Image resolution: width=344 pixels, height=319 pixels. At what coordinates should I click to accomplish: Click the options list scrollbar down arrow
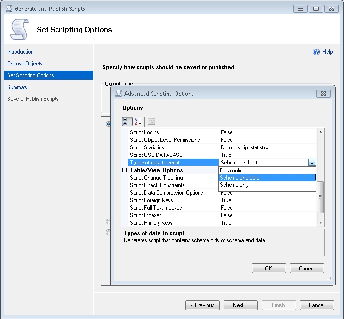click(320, 222)
